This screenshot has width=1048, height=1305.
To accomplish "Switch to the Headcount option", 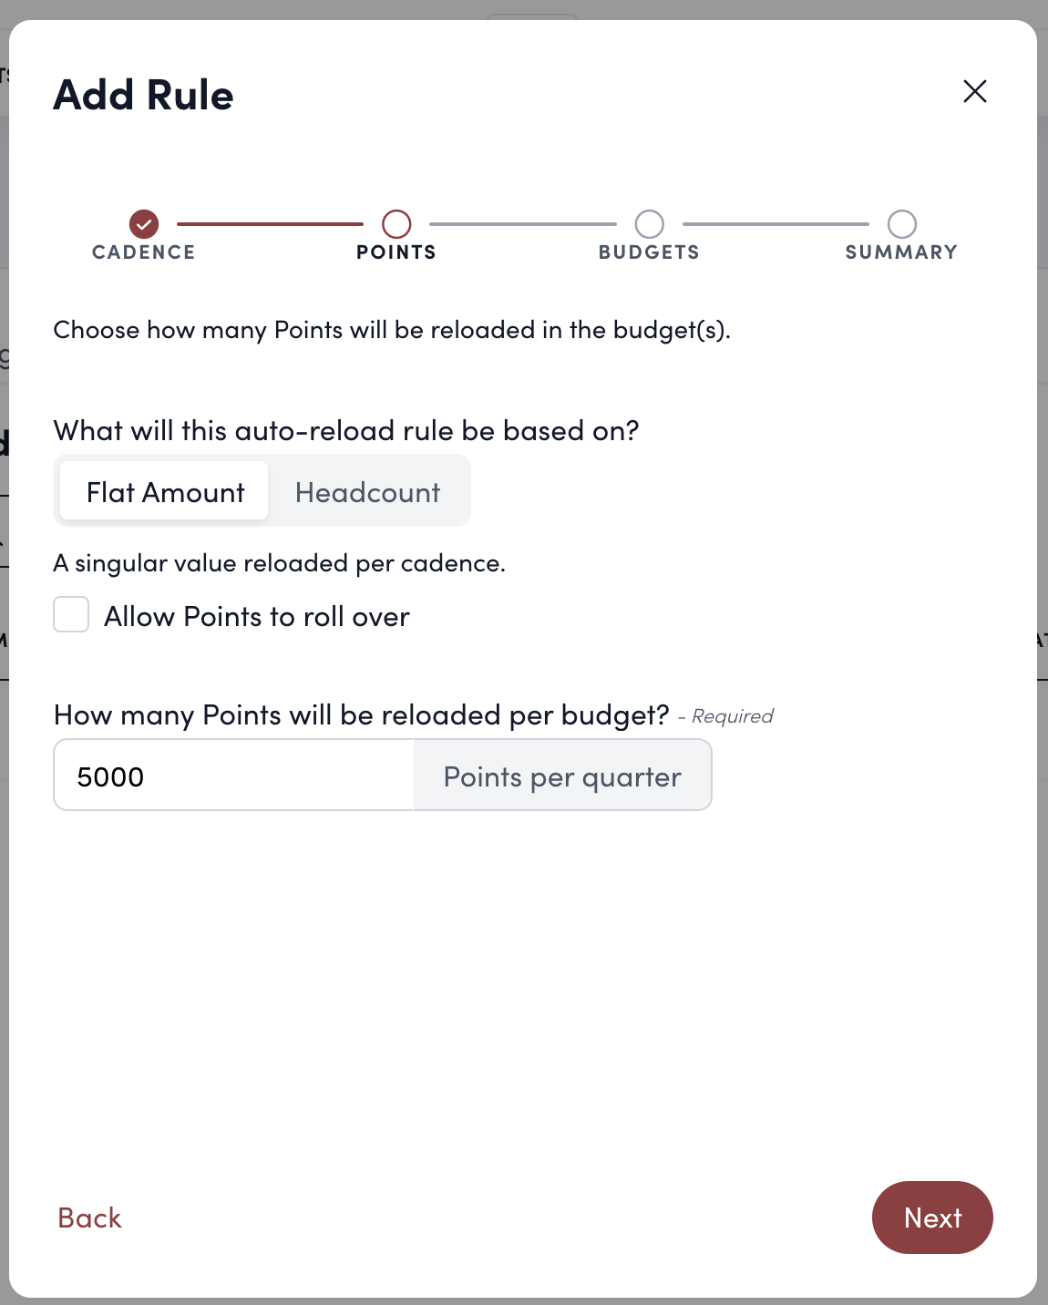I will tap(367, 492).
